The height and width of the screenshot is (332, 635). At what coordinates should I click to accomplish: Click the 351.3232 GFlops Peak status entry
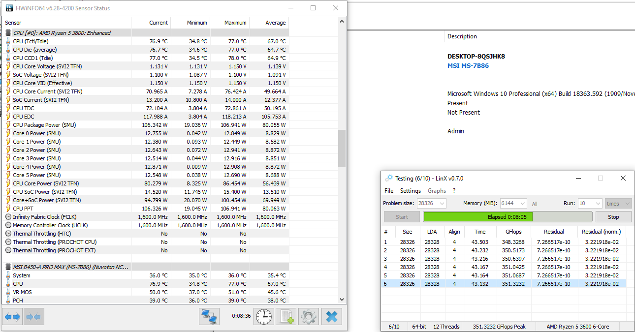(499, 327)
